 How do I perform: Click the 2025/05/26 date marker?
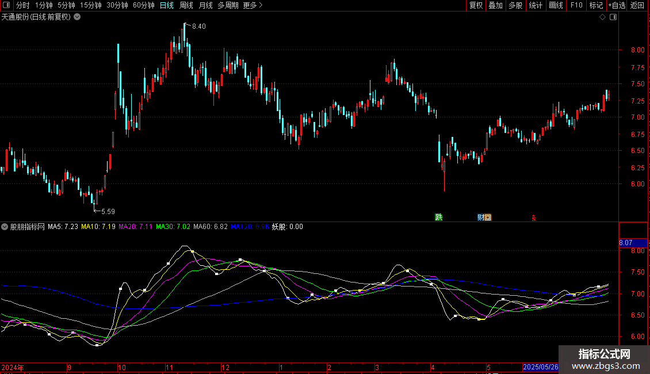click(541, 367)
